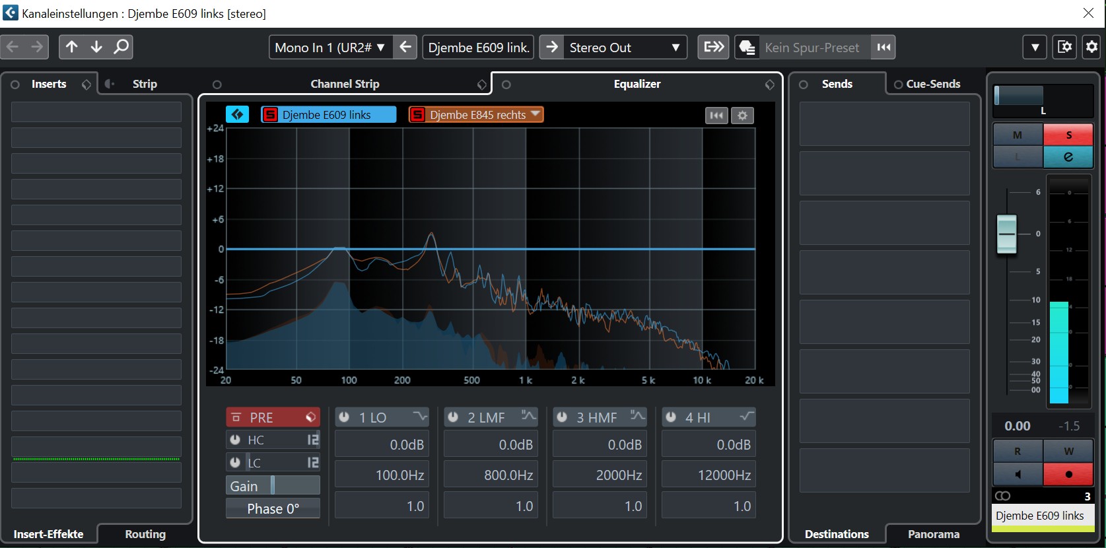Click the channel volume fader handle
This screenshot has width=1106, height=548.
pyautogui.click(x=1007, y=234)
